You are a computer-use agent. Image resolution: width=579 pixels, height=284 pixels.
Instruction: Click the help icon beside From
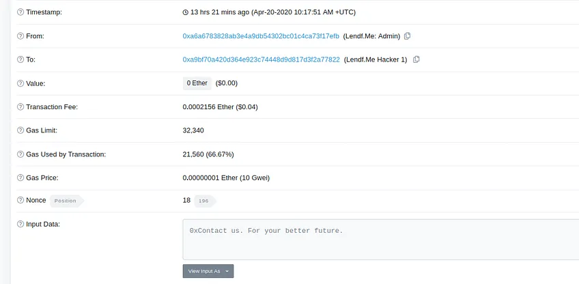click(x=20, y=35)
